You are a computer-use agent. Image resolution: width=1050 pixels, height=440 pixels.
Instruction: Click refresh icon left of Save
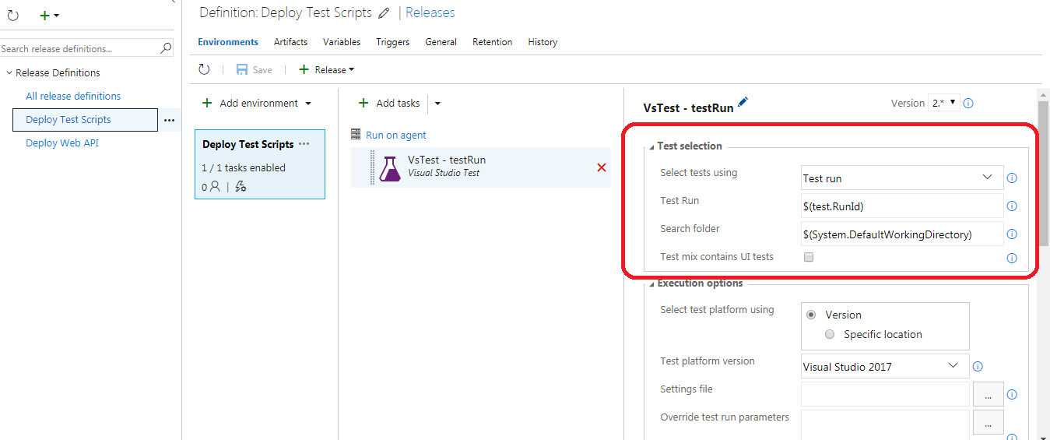204,69
